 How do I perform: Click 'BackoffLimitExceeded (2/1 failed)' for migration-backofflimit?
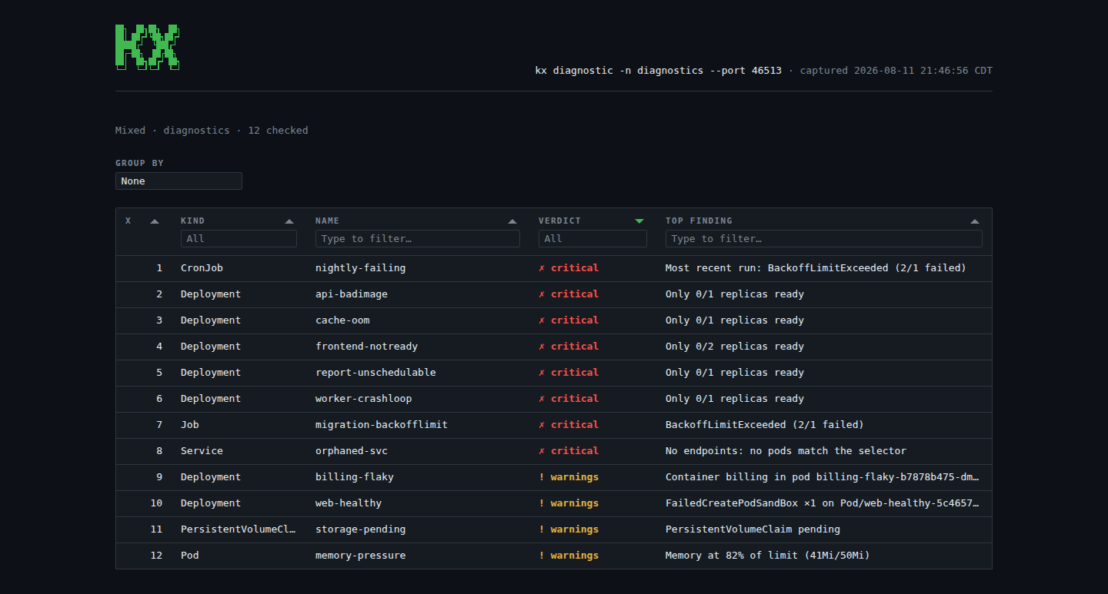765,425
